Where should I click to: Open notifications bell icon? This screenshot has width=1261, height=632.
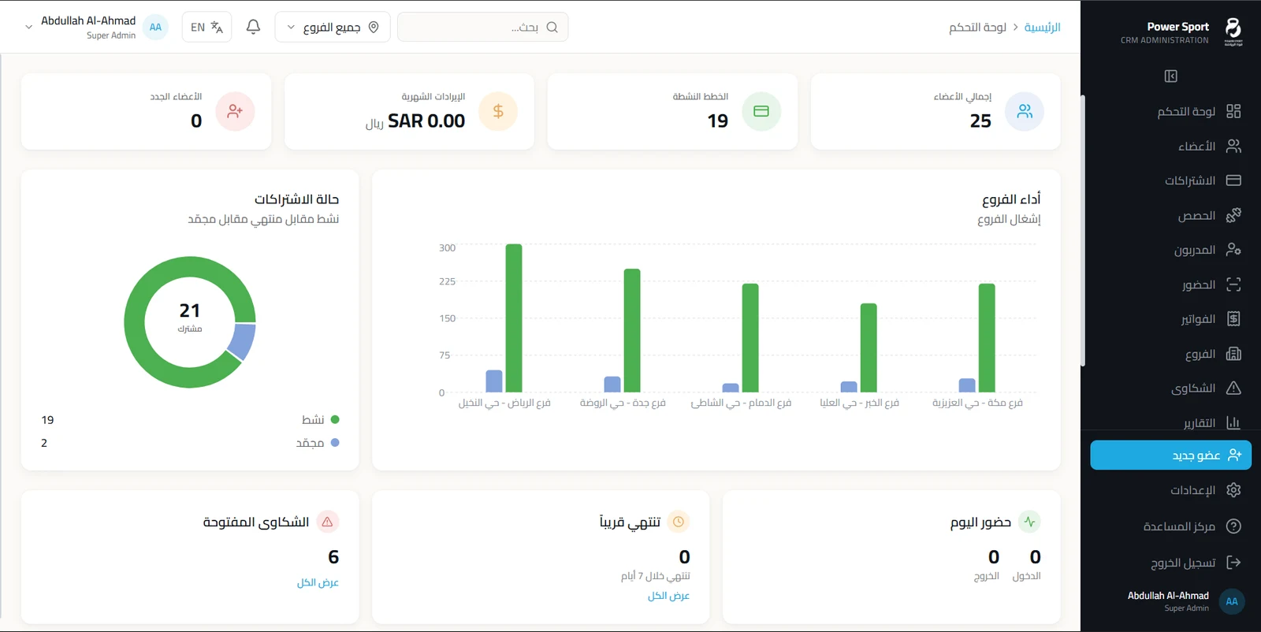point(253,27)
